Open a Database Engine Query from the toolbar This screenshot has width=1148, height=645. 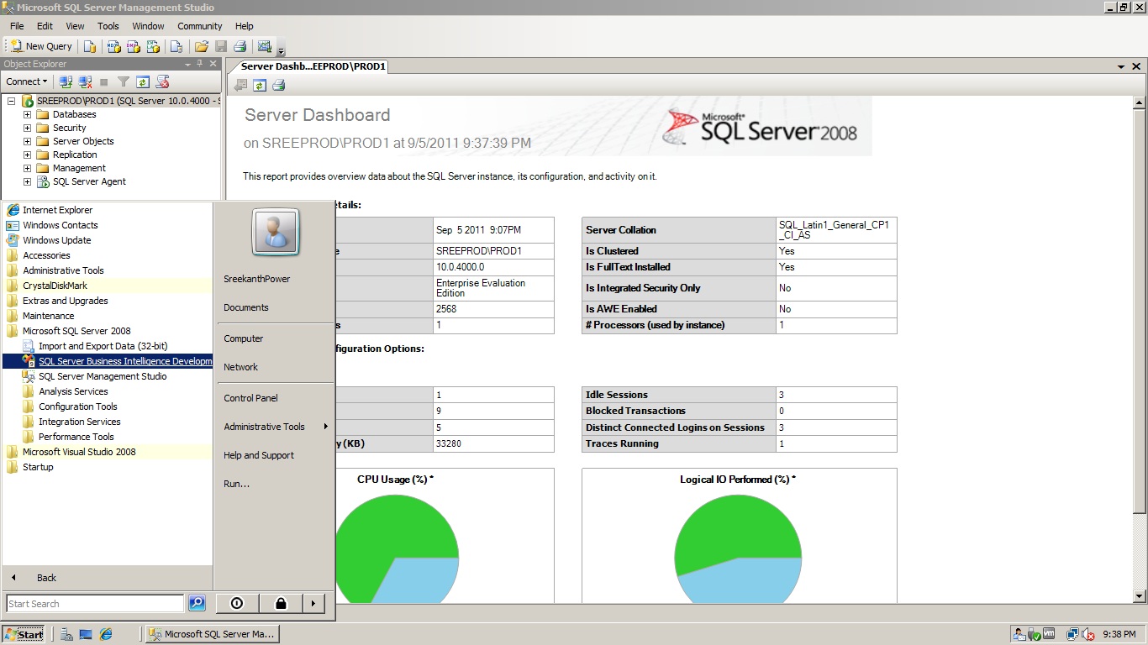tap(90, 46)
